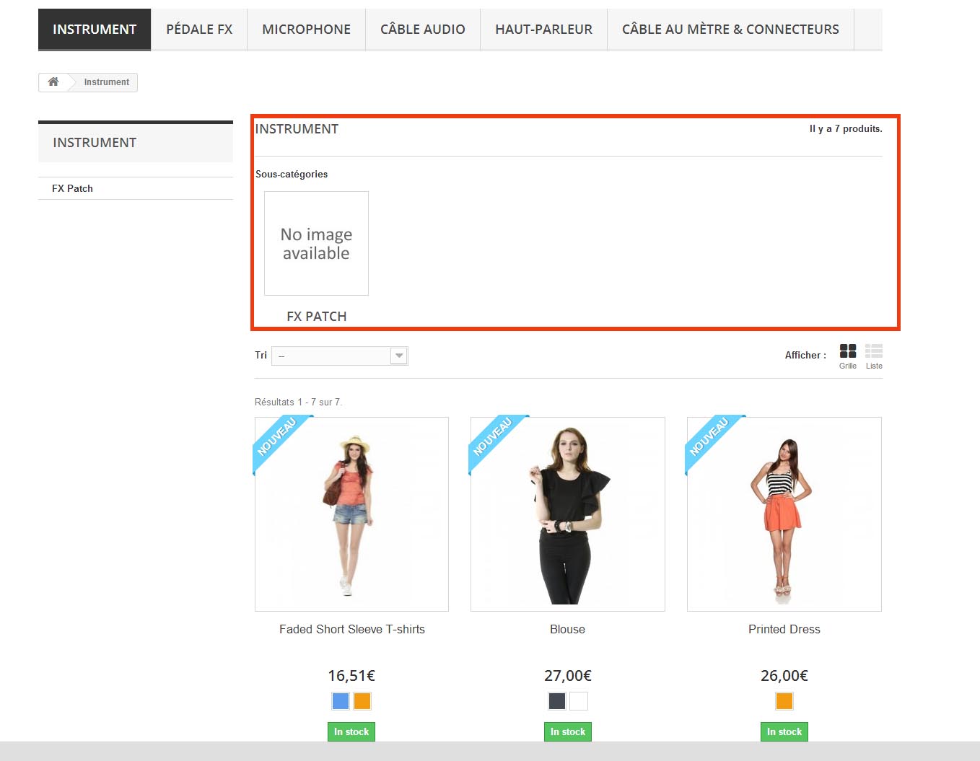The image size is (980, 761).
Task: Open the Tri sort dropdown
Action: pos(340,356)
